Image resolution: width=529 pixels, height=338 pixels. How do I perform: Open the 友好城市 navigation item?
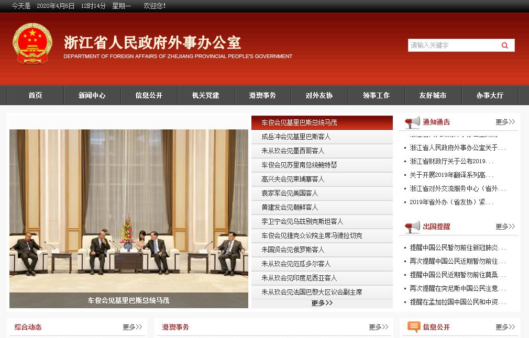point(433,95)
